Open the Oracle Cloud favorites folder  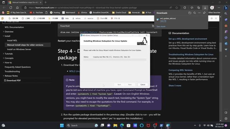(x=119, y=13)
